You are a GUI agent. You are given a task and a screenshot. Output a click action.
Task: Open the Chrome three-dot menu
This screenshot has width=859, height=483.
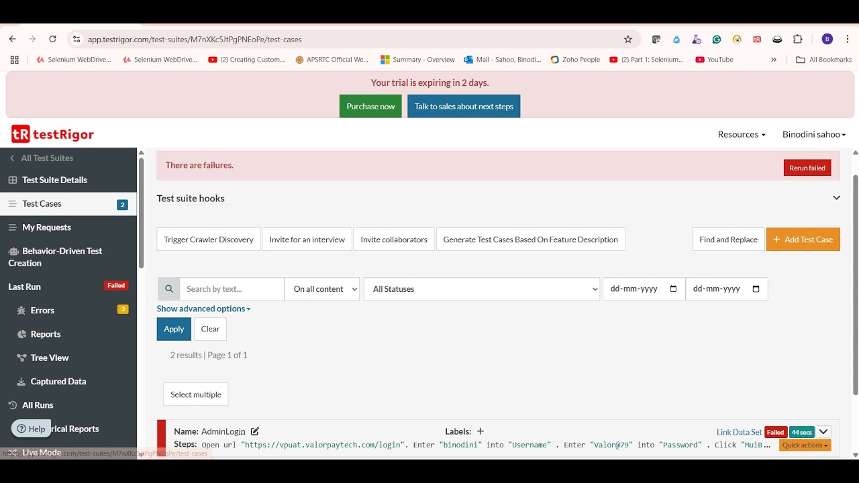848,40
